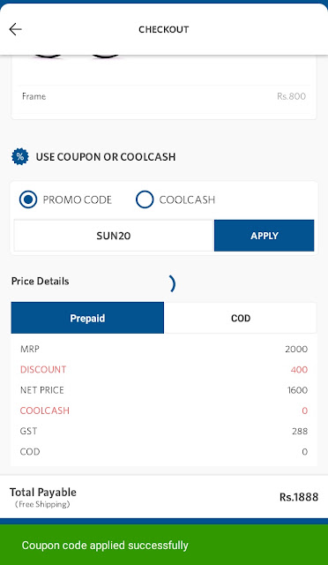Click the GST 288 row
This screenshot has height=565, width=328.
[x=164, y=432]
